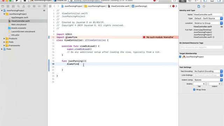Click the Tab width value field
The image size is (224, 126).
coord(199,84)
